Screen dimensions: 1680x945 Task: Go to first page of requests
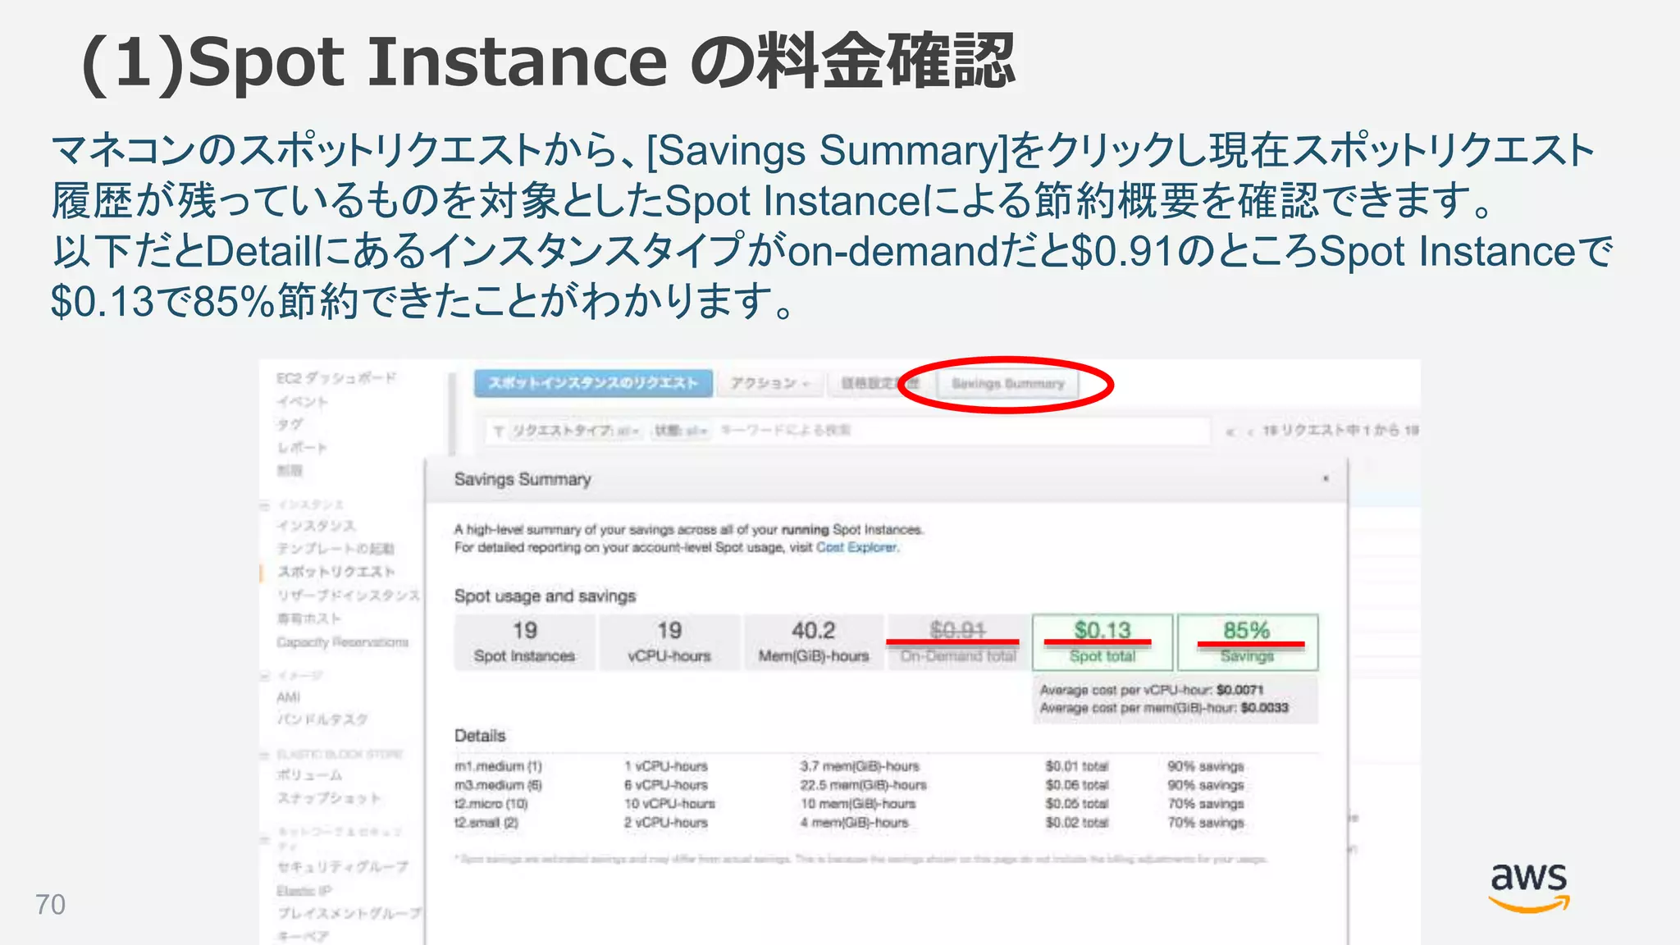click(1229, 431)
